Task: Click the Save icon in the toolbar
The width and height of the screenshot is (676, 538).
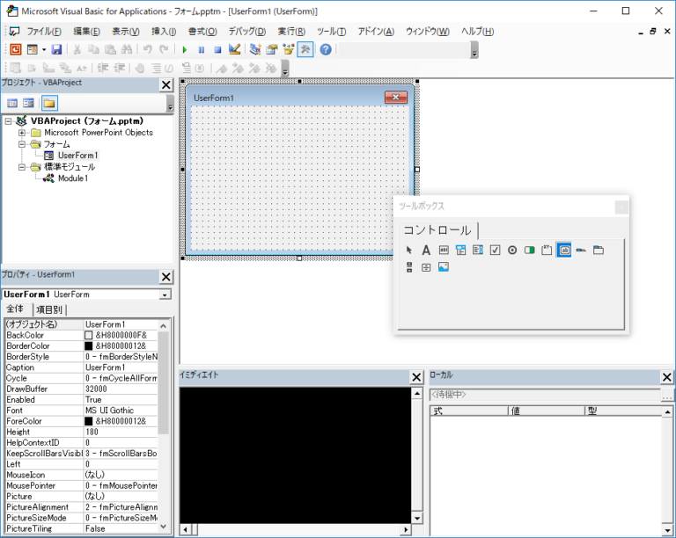Action: point(56,50)
